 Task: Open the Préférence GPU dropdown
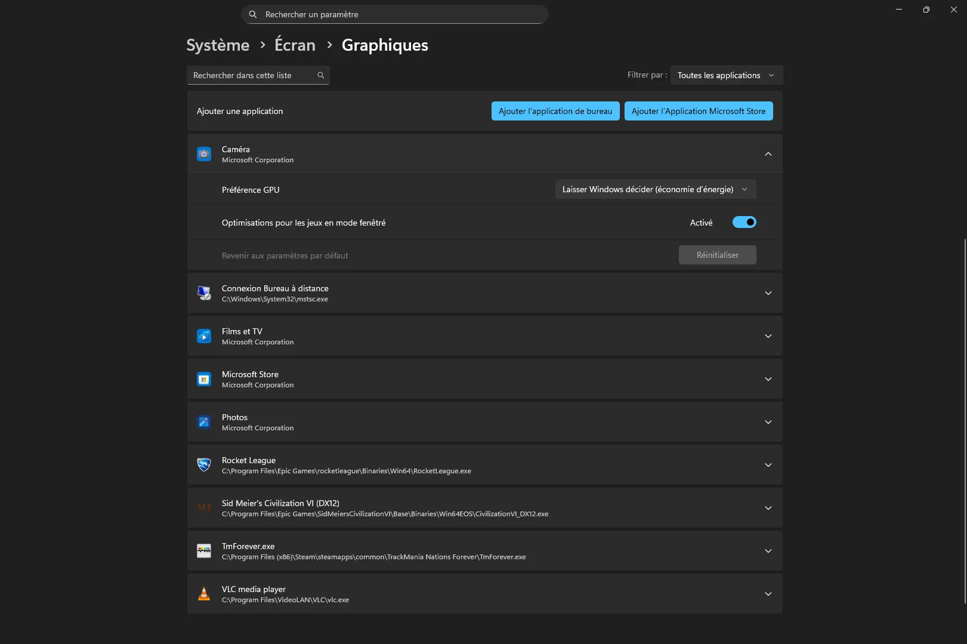[x=655, y=189]
